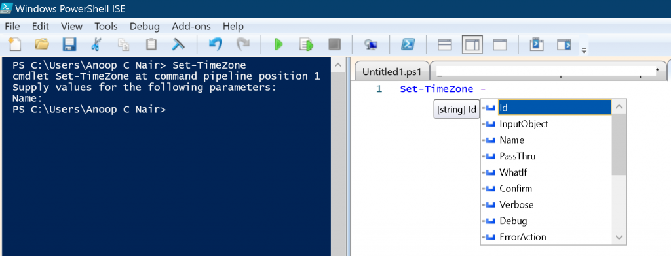Open toolbar overflow options arrow
Viewport: 671px width, 256px height.
[x=584, y=51]
